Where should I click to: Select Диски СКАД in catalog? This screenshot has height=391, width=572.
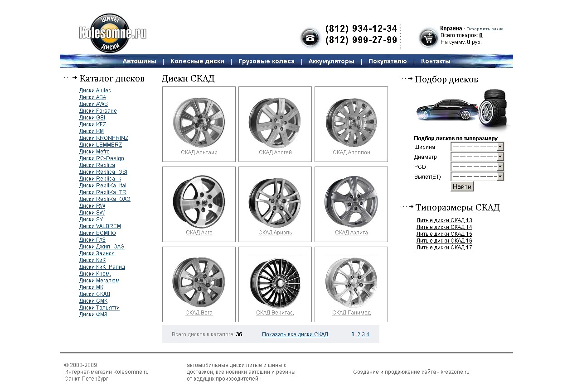(95, 294)
